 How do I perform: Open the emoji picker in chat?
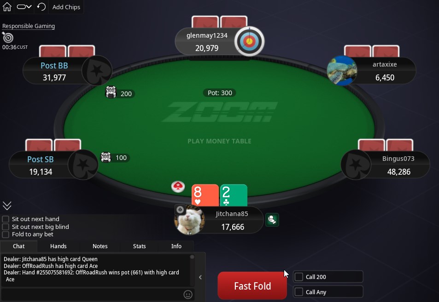pyautogui.click(x=188, y=295)
